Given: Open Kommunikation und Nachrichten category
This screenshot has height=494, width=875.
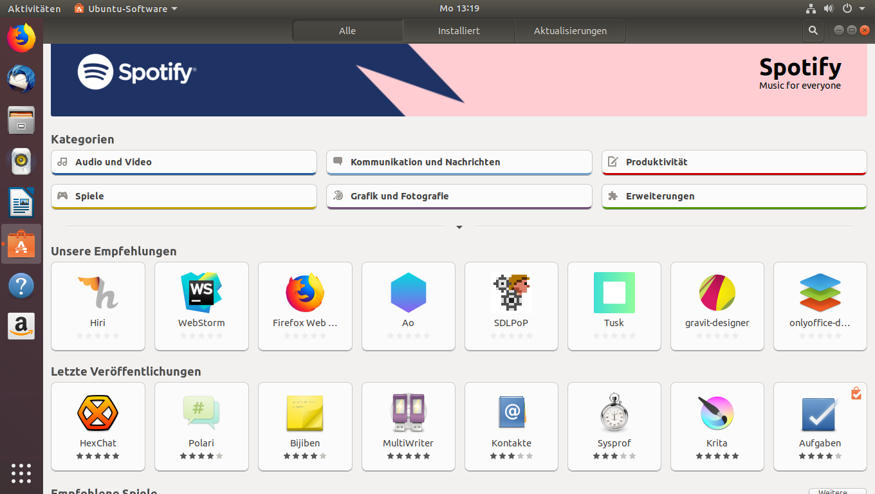Looking at the screenshot, I should 459,162.
